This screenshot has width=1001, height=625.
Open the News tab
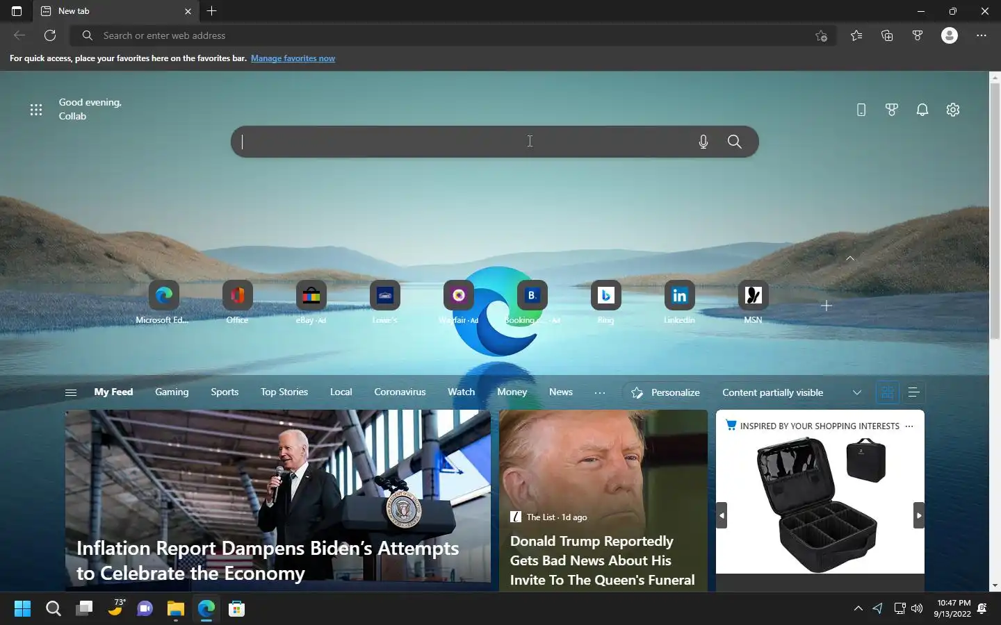(561, 392)
